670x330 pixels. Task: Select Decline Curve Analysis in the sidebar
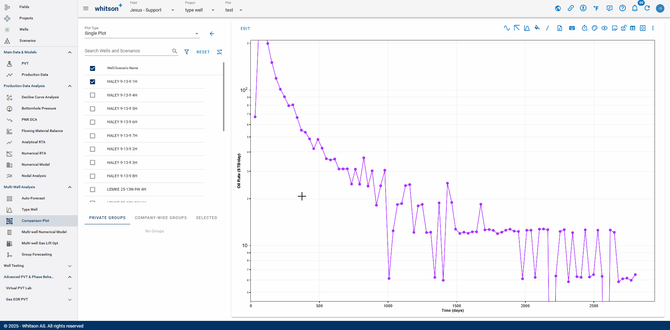[40, 97]
